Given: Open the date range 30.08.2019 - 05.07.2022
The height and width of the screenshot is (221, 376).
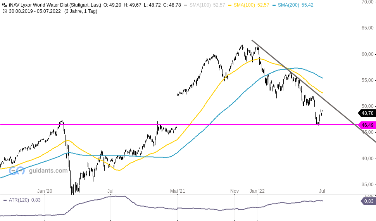Looking at the screenshot, I should pyautogui.click(x=35, y=11).
